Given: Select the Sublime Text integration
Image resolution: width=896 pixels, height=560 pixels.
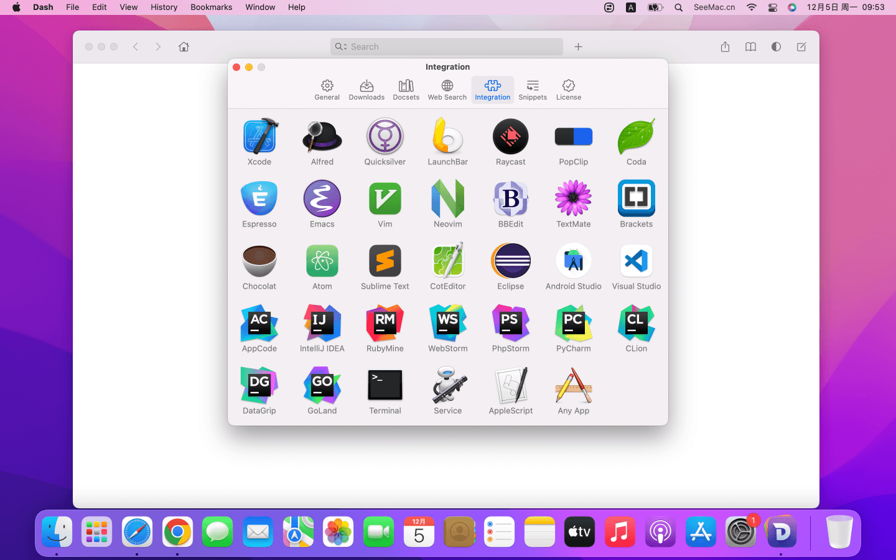Looking at the screenshot, I should point(385,261).
